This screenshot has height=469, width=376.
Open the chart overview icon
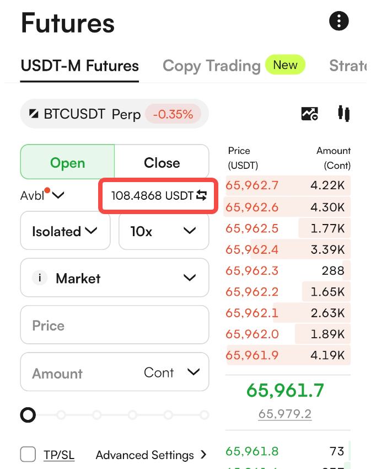pos(309,114)
